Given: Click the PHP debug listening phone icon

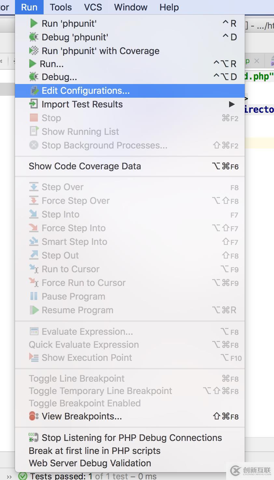Looking at the screenshot, I should pyautogui.click(x=34, y=438).
